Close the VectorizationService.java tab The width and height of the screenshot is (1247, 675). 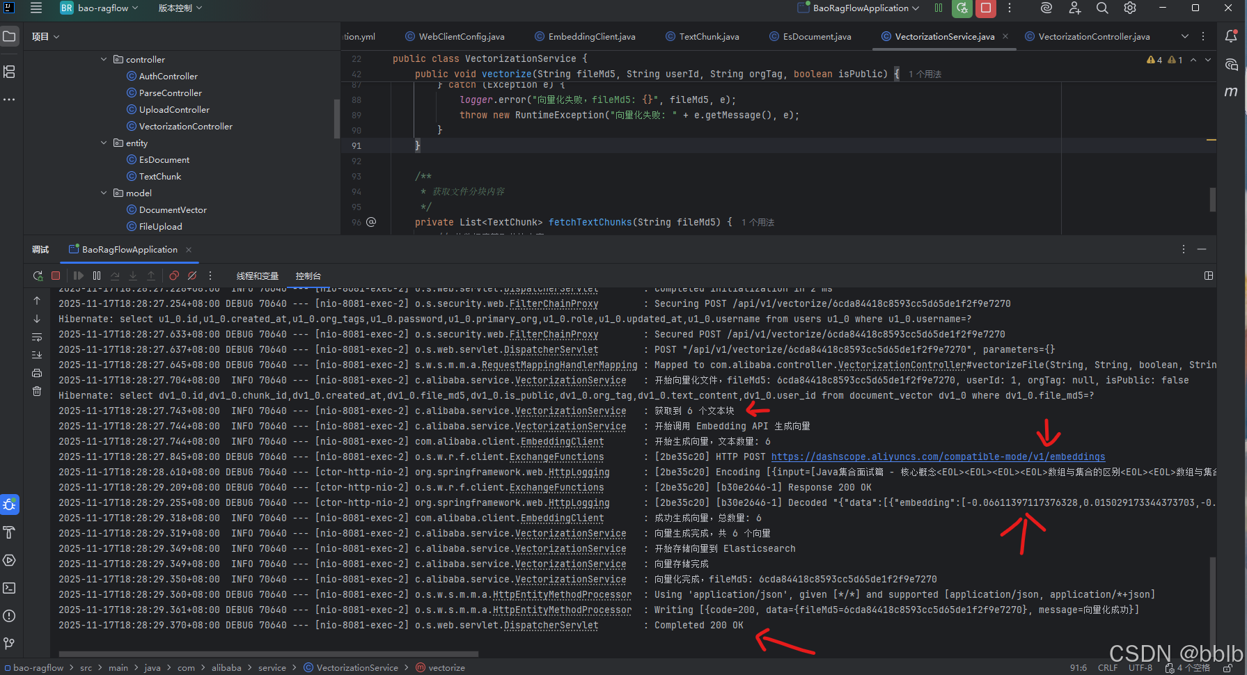1005,36
